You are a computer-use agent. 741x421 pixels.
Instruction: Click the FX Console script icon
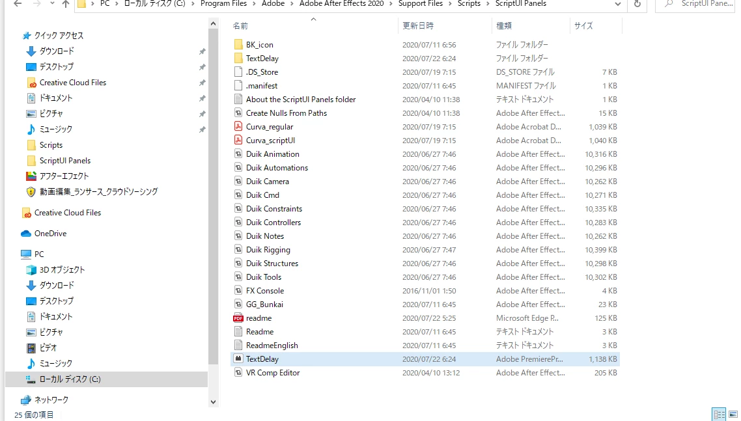pos(239,291)
